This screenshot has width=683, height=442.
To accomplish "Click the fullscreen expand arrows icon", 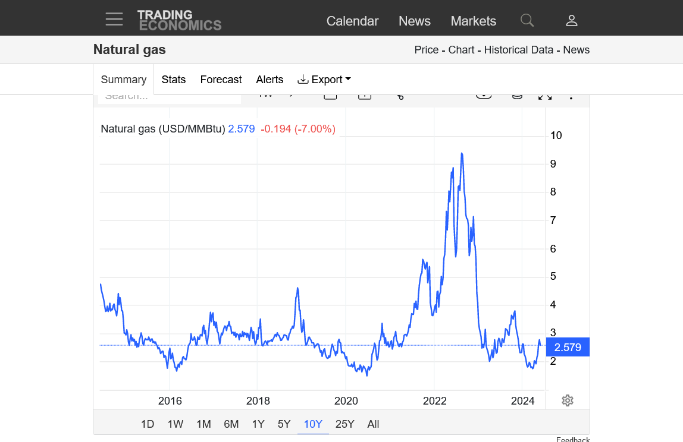I will coord(545,96).
